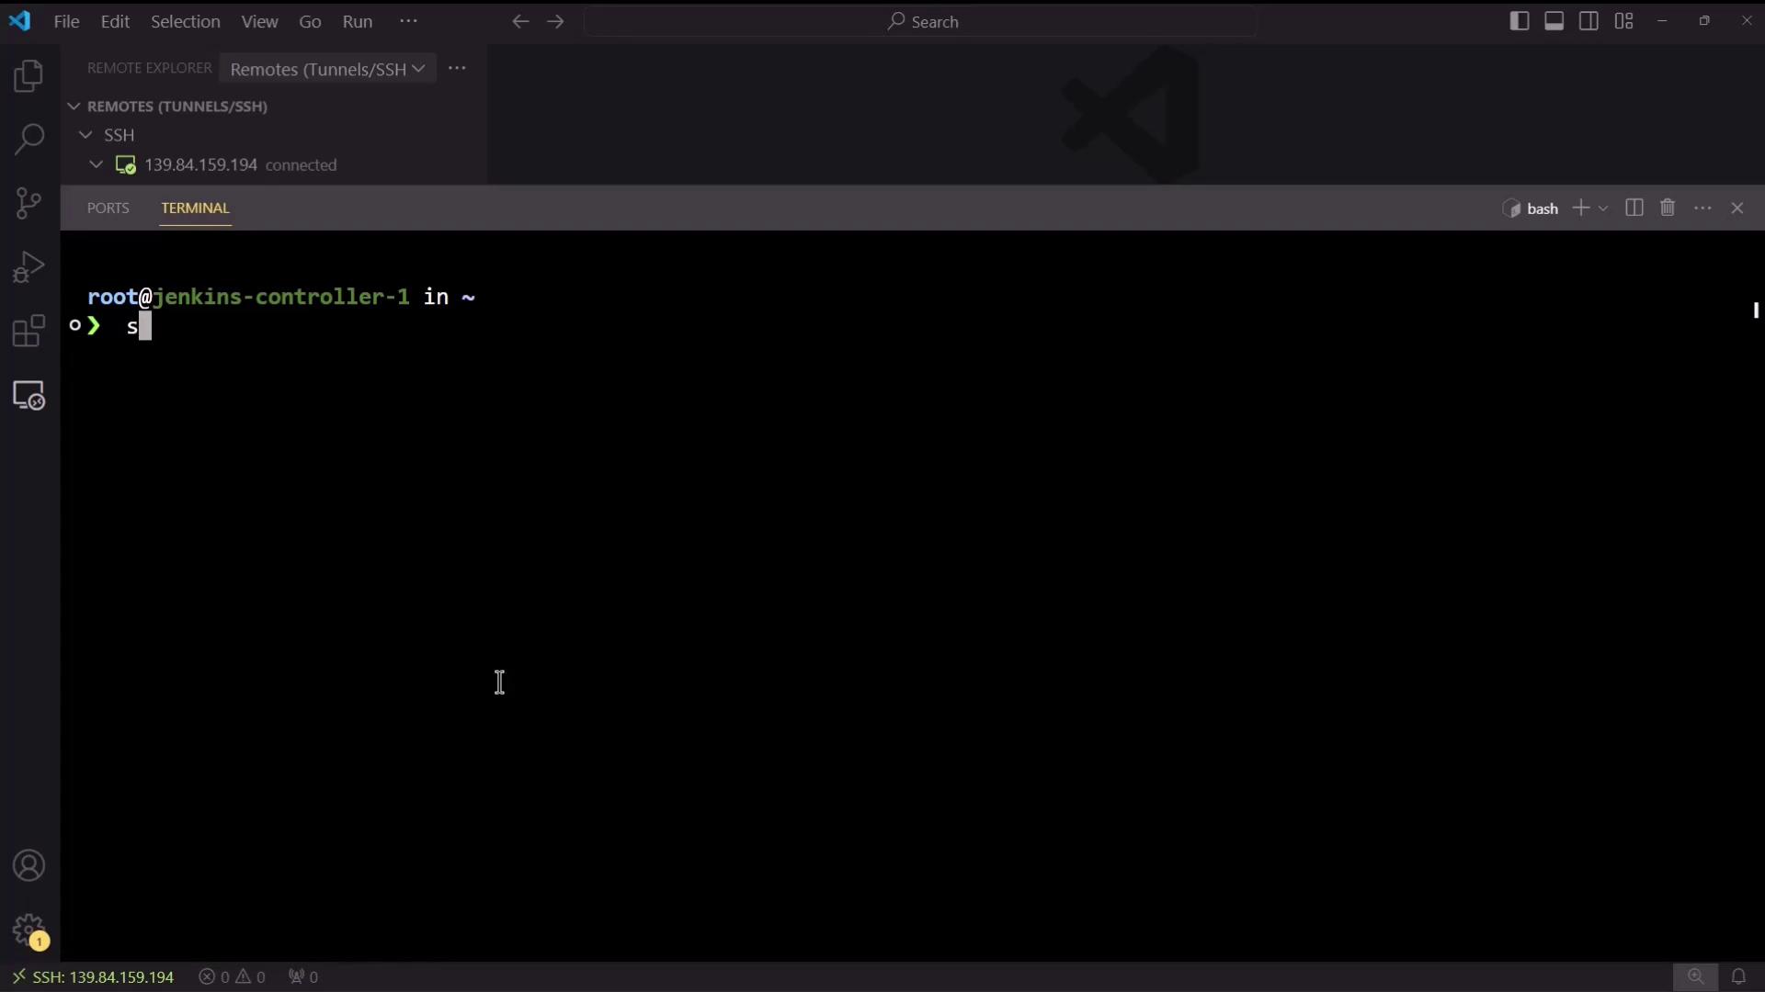The image size is (1765, 992).
Task: Click errors and warnings status indicator
Action: 233,976
